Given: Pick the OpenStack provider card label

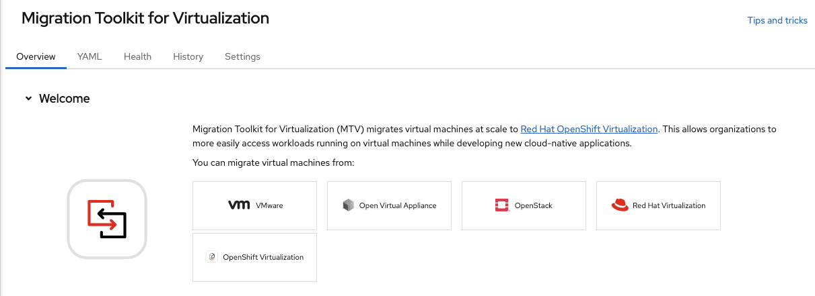Looking at the screenshot, I should tap(533, 205).
